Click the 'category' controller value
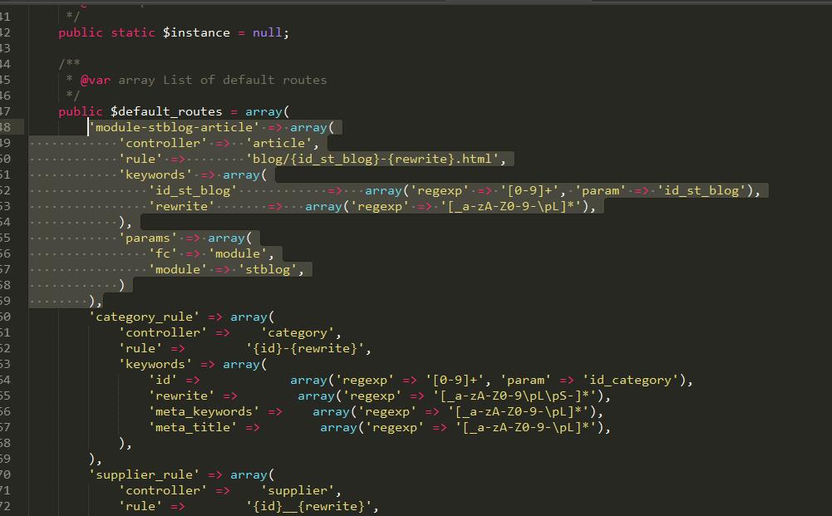This screenshot has width=832, height=516. tap(298, 333)
